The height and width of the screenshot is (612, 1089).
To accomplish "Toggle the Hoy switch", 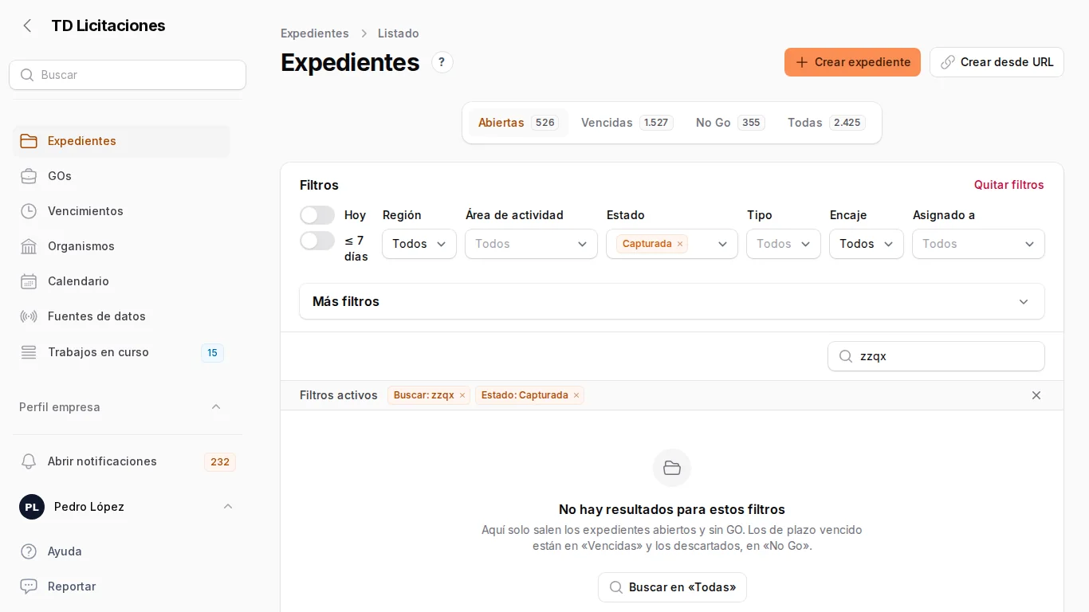I will point(317,215).
